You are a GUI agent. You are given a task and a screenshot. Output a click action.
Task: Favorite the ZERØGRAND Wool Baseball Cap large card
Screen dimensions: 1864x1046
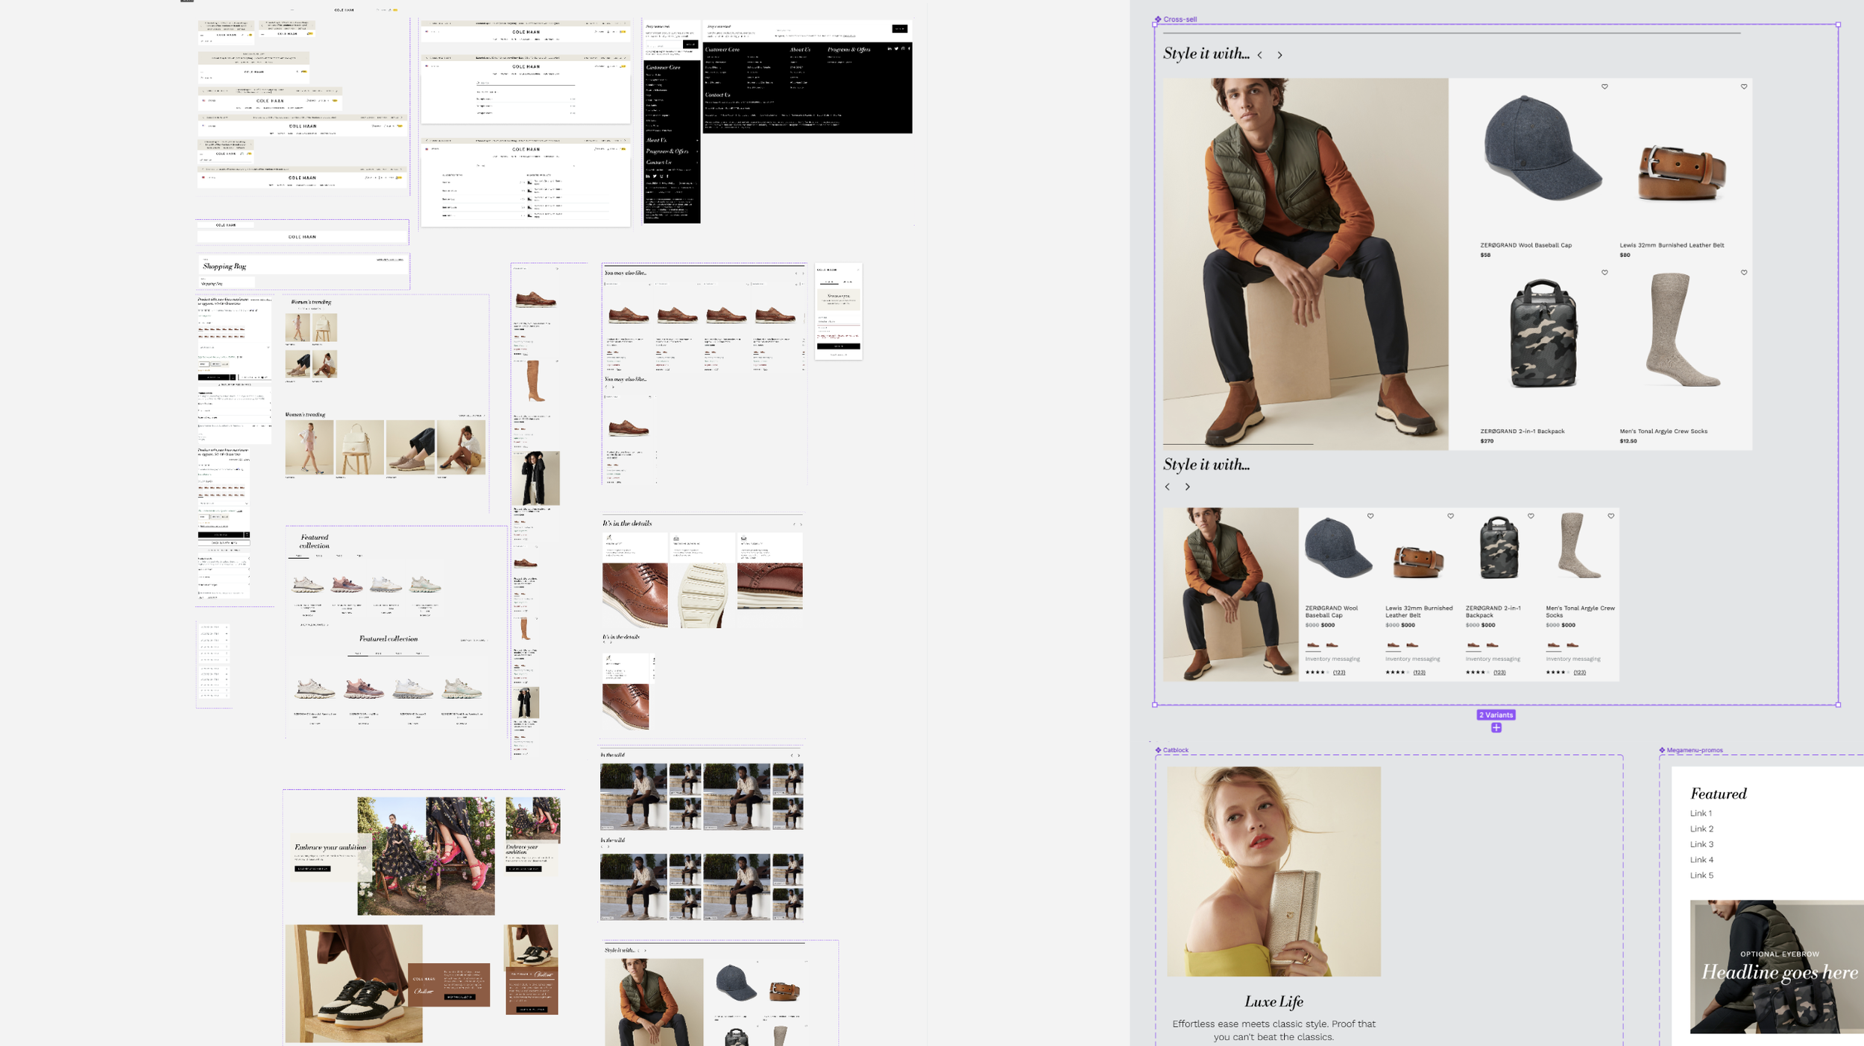coord(1605,86)
